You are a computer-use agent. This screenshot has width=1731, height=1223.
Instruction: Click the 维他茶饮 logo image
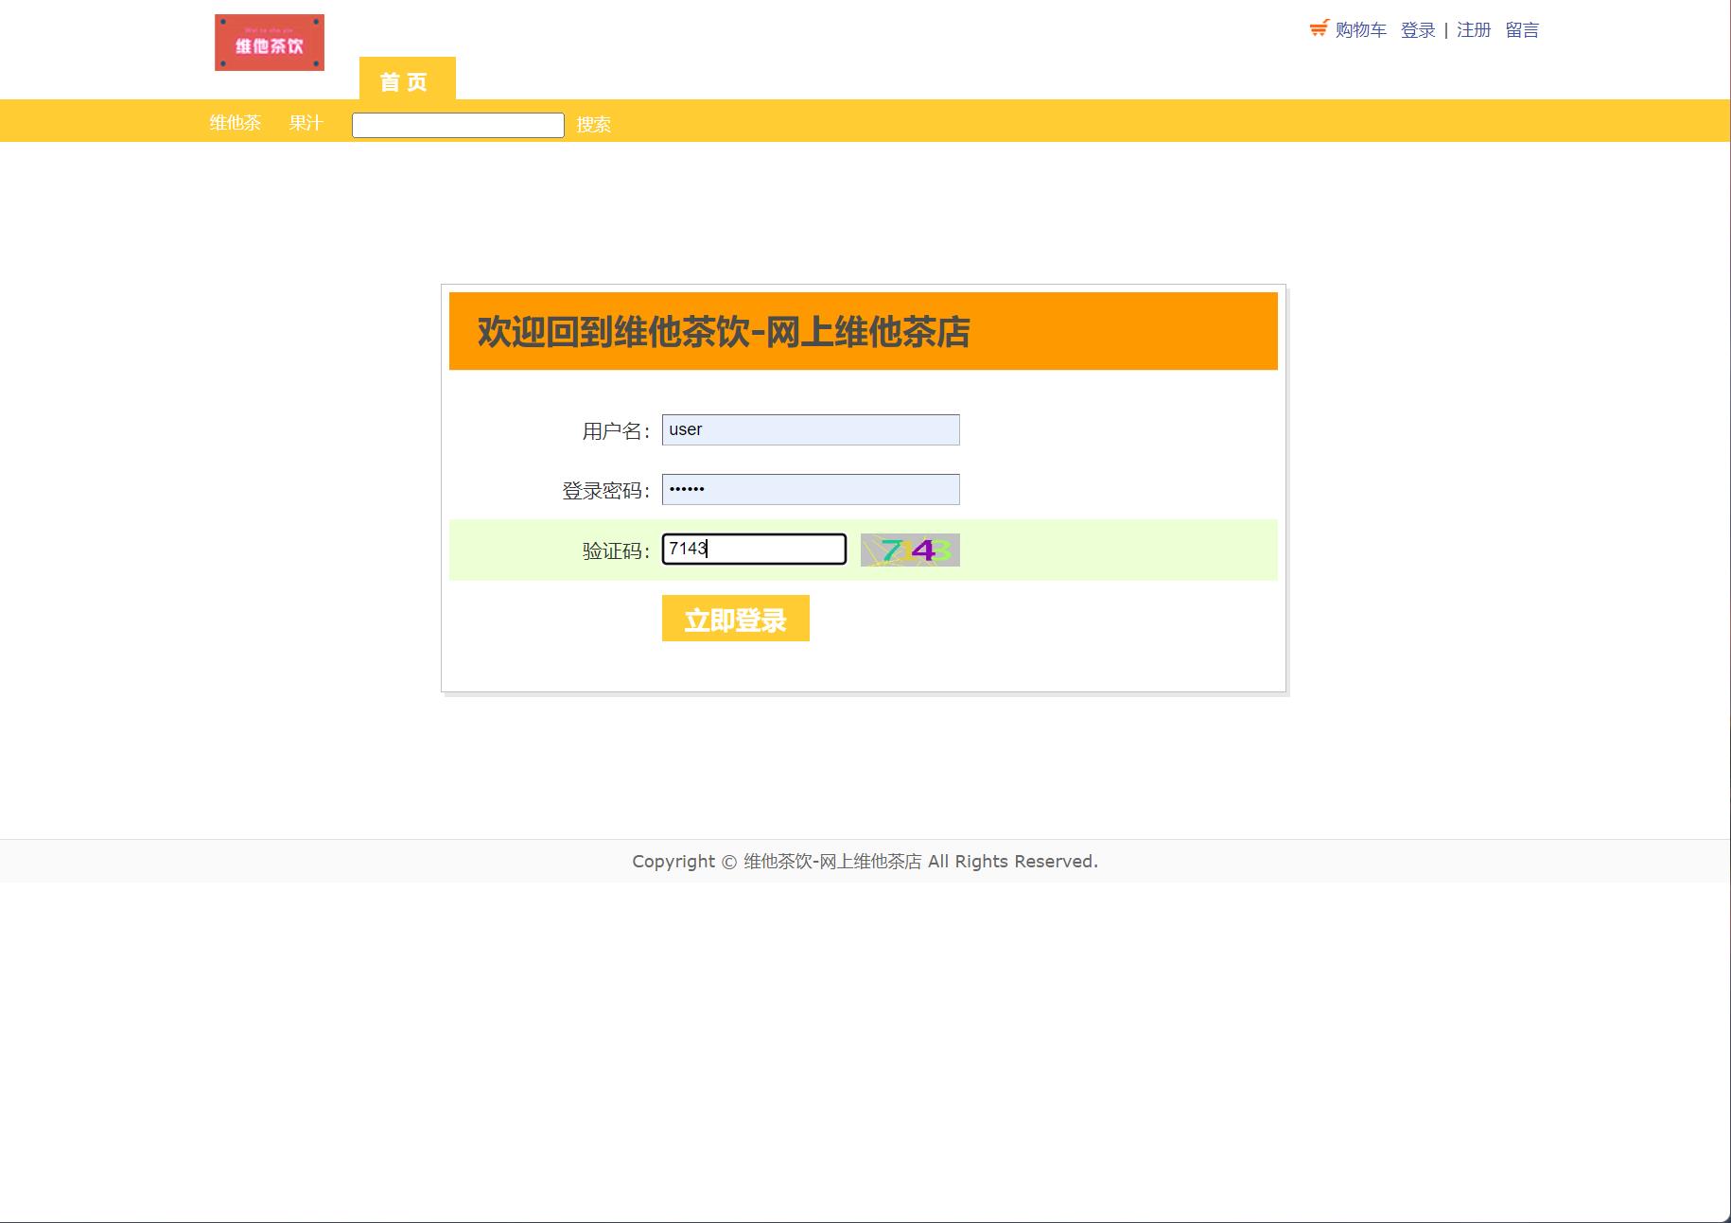tap(269, 42)
